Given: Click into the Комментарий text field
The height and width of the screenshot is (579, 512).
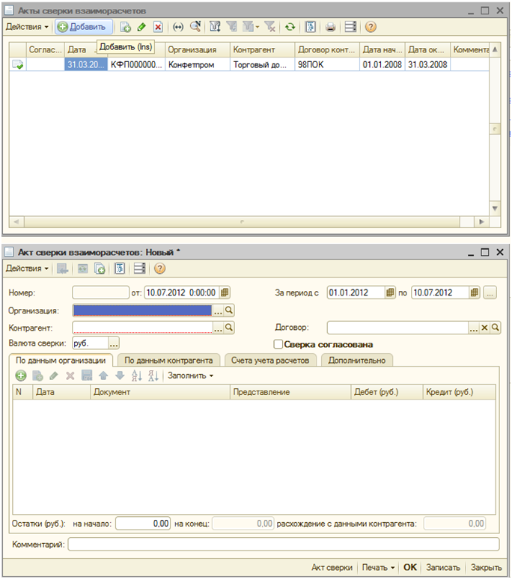Looking at the screenshot, I should tap(283, 544).
